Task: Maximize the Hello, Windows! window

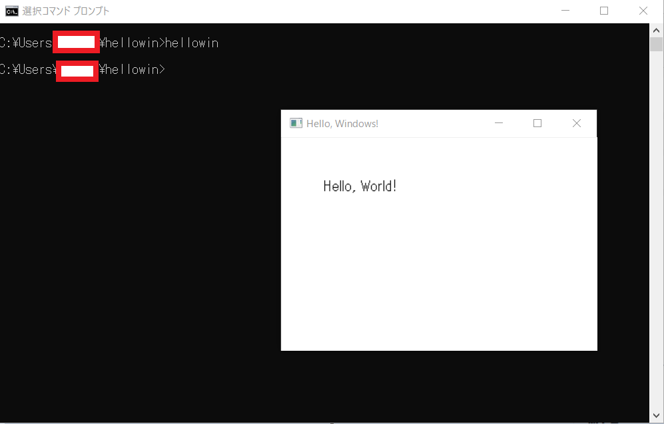Action: (x=537, y=123)
